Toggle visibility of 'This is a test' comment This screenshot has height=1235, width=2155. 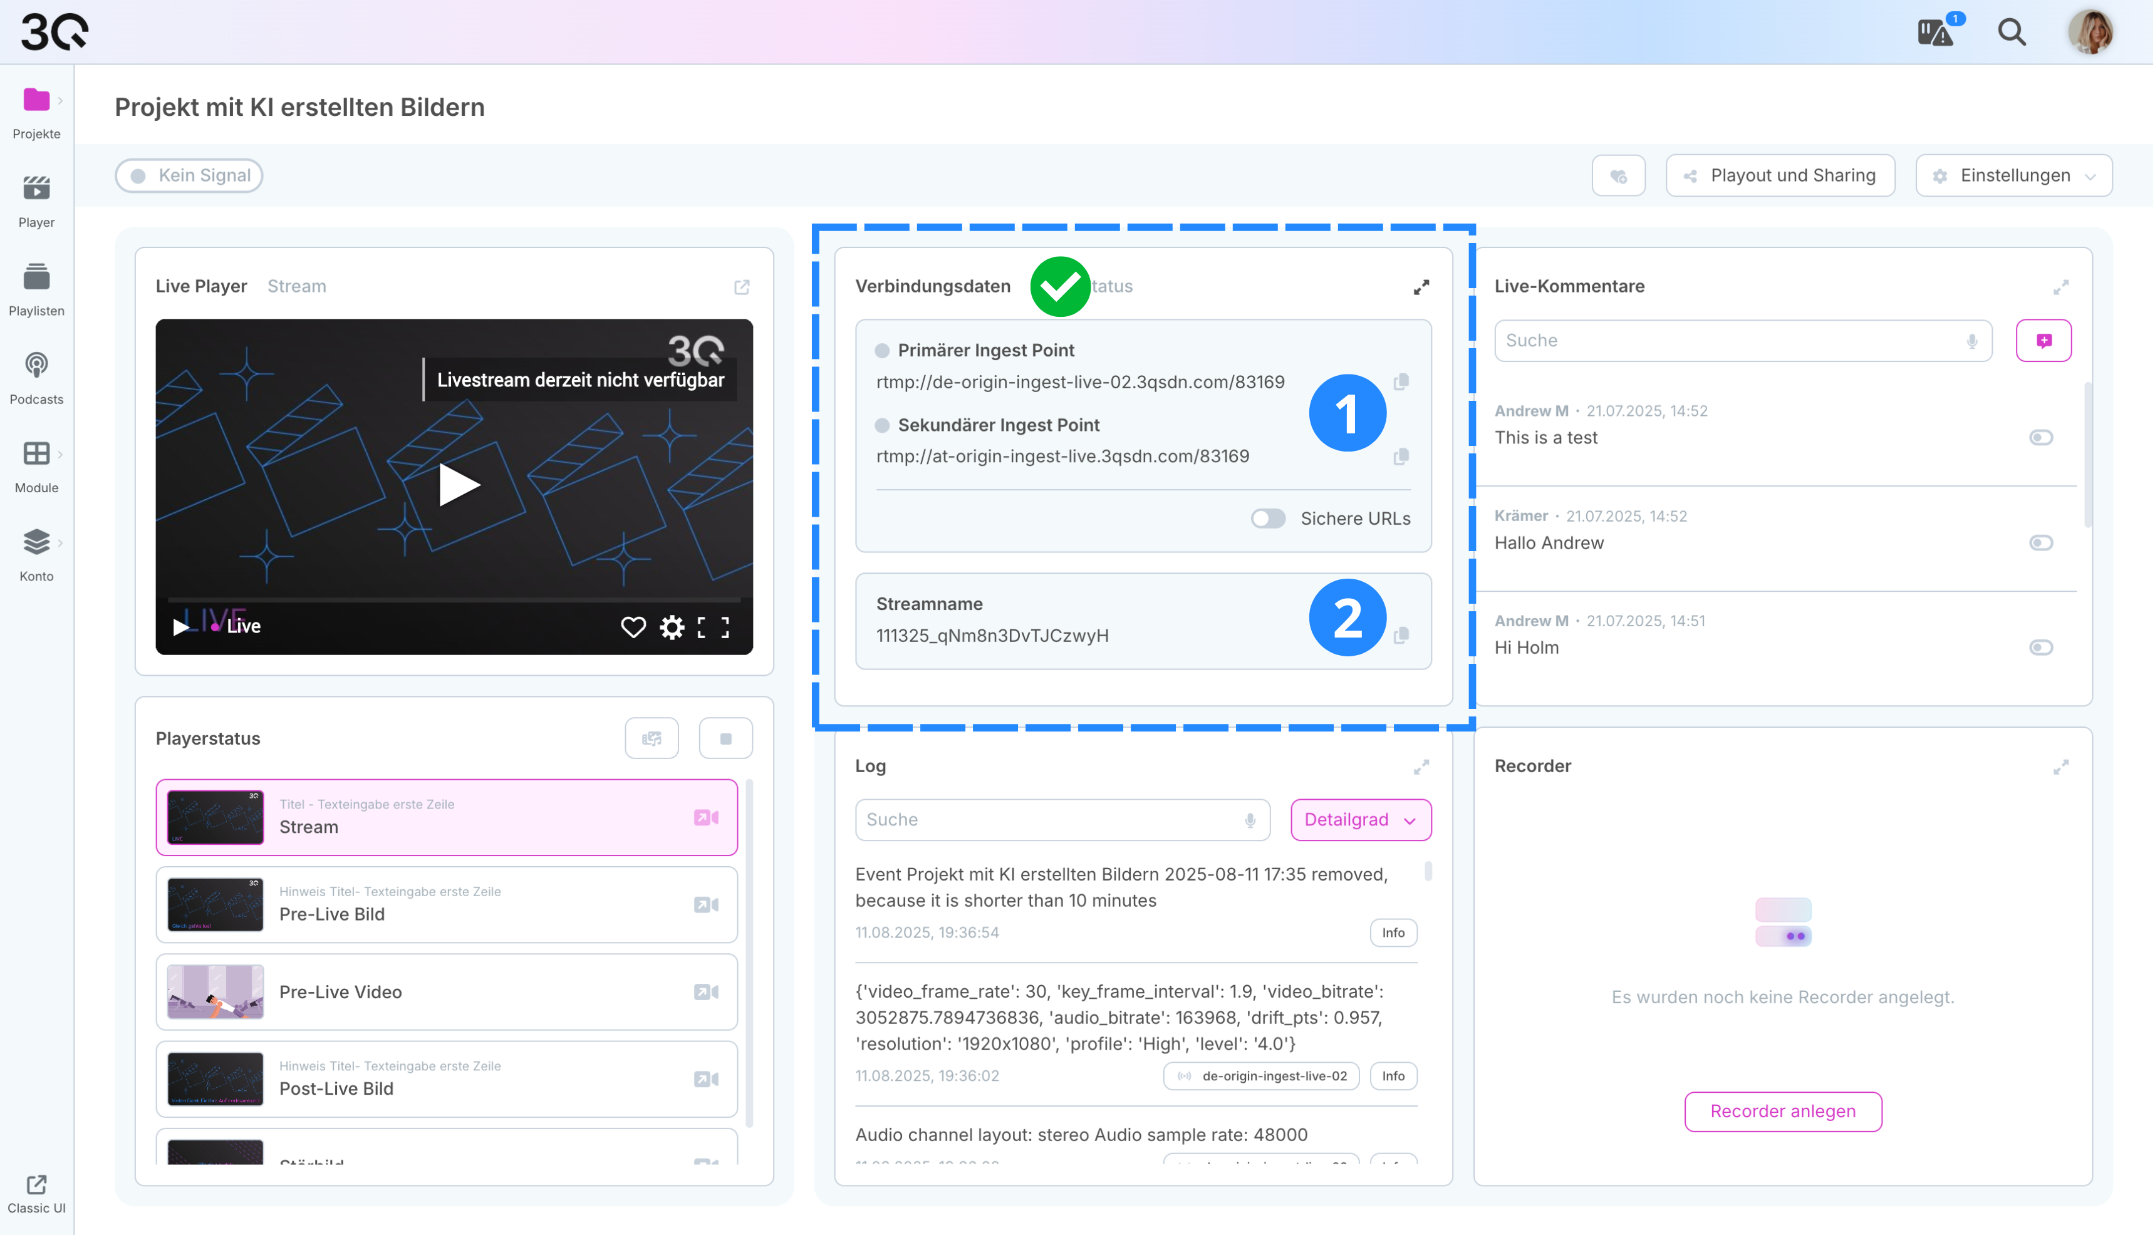[x=2042, y=438]
